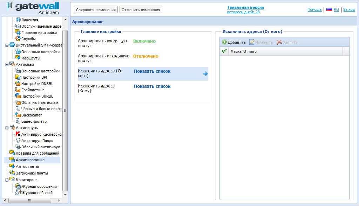
Task: Click the Виртуальный SMTP-сервер @ icon
Action: click(12, 45)
